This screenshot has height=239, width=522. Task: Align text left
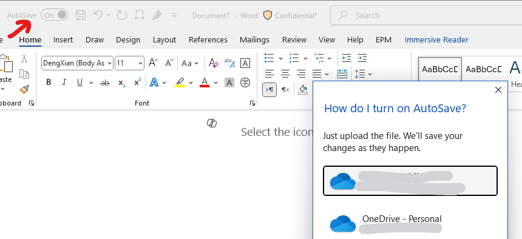[269, 73]
